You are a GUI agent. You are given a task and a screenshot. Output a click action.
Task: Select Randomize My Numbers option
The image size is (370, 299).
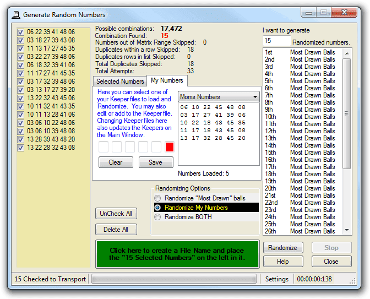pos(157,208)
